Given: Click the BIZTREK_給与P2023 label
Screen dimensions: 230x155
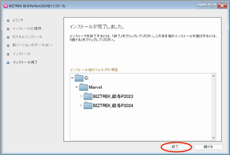Looking at the screenshot, I should pyautogui.click(x=113, y=97).
